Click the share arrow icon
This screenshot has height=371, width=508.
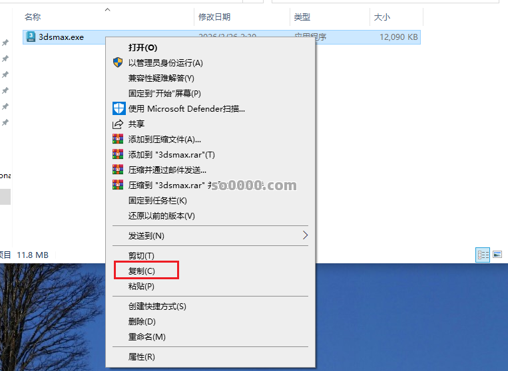(x=118, y=124)
